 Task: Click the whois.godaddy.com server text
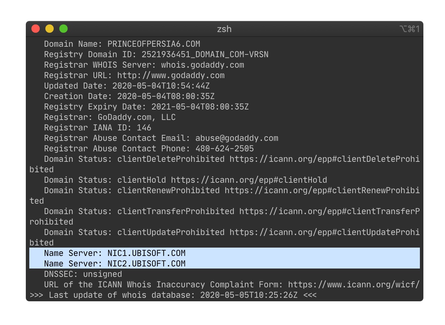point(203,65)
